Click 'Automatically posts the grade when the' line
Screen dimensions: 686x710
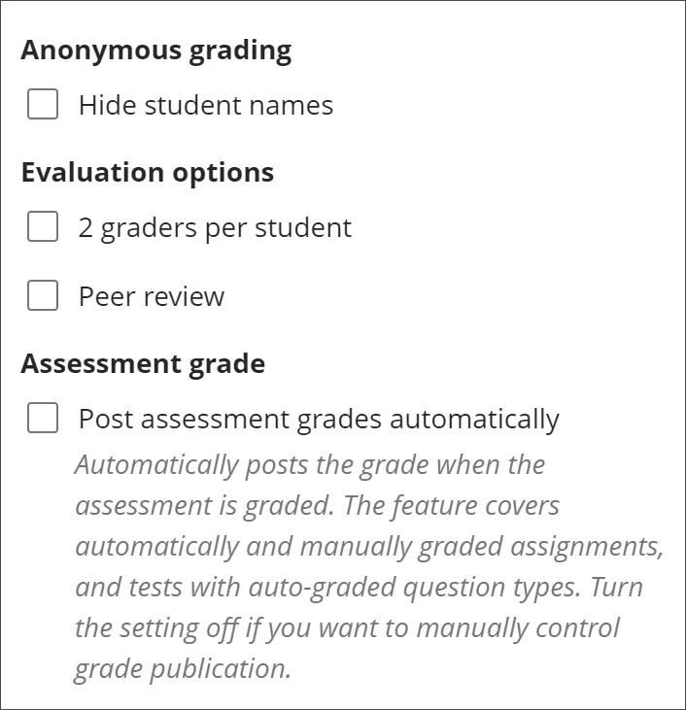[x=310, y=465]
